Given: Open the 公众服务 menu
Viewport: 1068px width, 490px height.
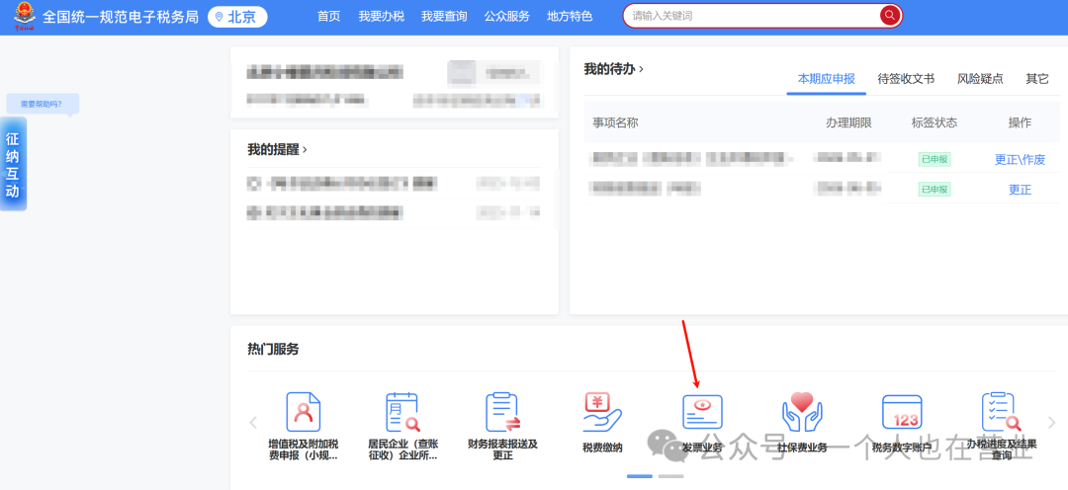Looking at the screenshot, I should 506,17.
